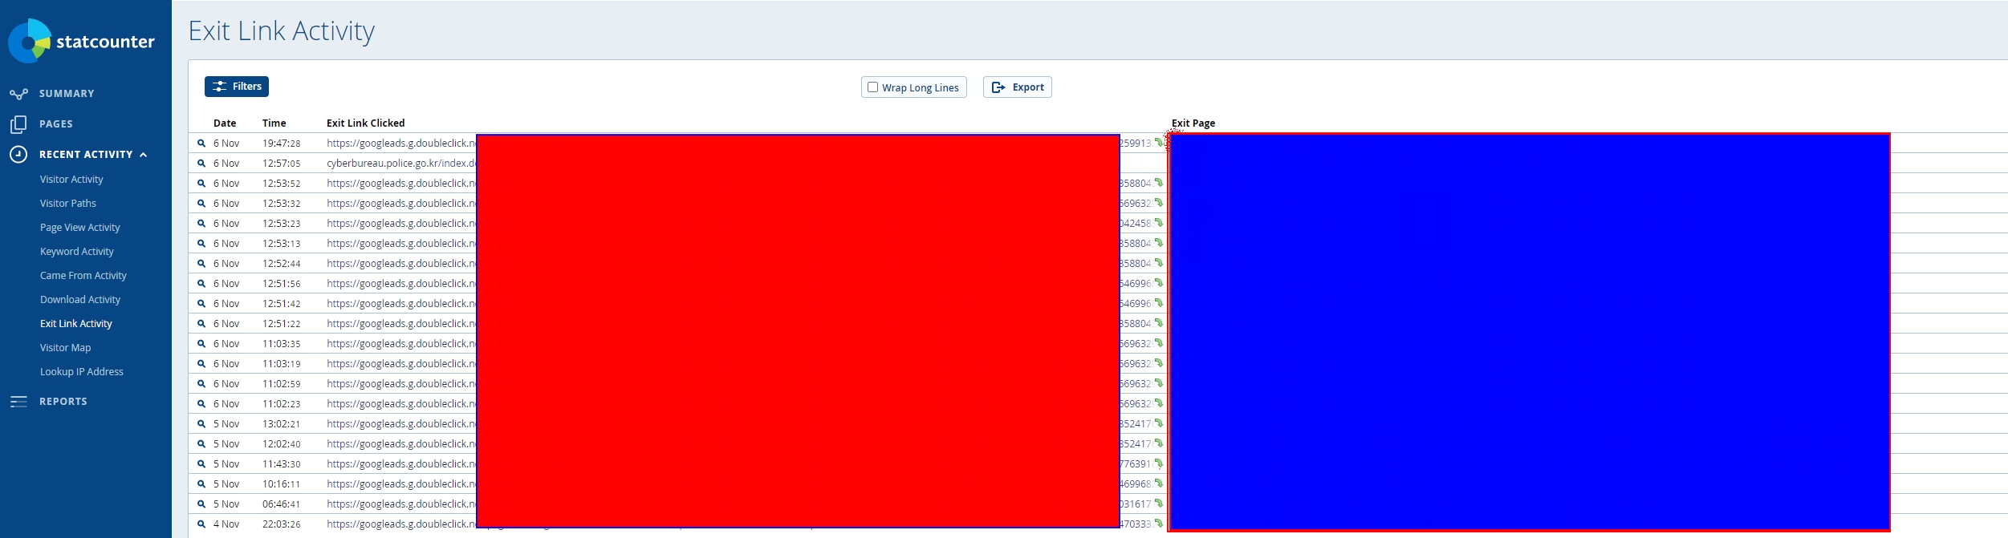Click green arrow icon in 11:03:19 row
Image resolution: width=2008 pixels, height=538 pixels.
click(x=1158, y=363)
